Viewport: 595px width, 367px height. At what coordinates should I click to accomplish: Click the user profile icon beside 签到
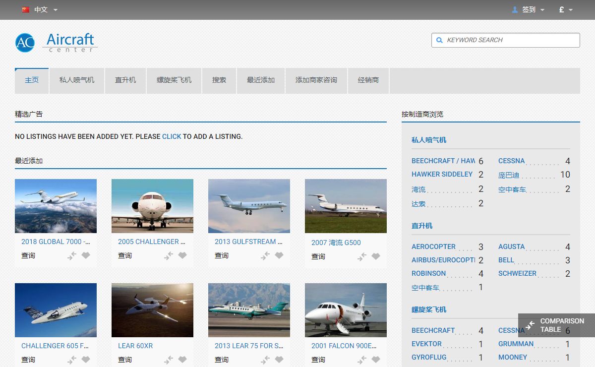pyautogui.click(x=515, y=9)
